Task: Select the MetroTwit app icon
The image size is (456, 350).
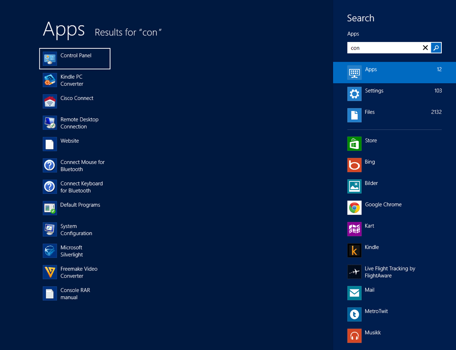Action: (354, 314)
